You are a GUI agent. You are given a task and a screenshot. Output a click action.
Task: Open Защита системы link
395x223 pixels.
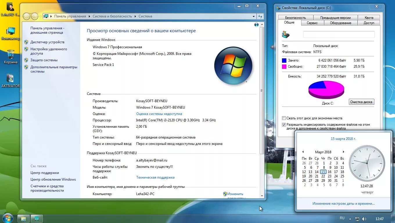coord(44,60)
